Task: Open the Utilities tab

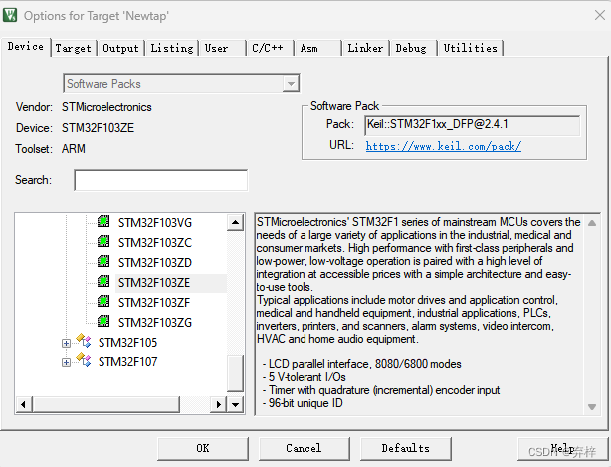Action: tap(471, 49)
